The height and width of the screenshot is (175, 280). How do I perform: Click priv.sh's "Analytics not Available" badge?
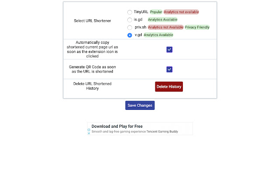[x=165, y=27]
